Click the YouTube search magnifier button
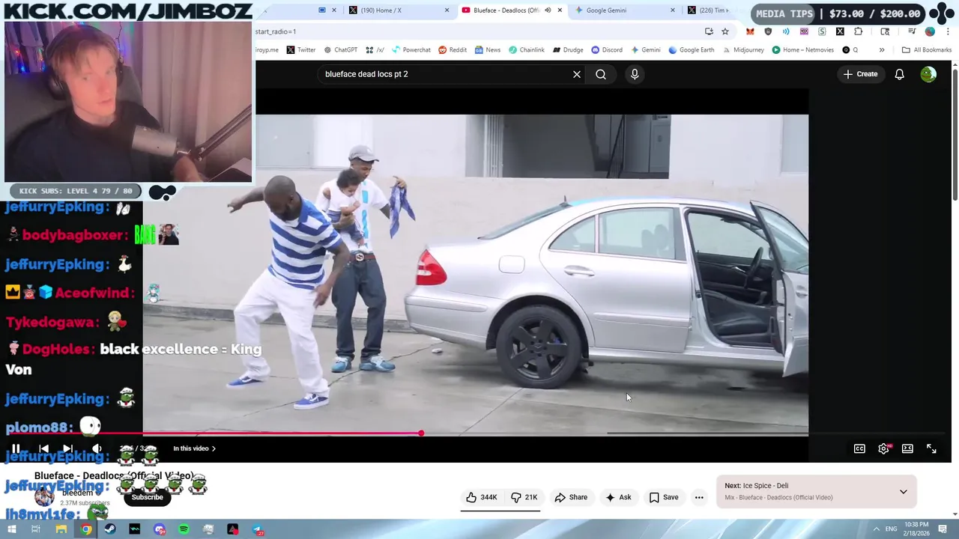Screen dimensions: 959x539 [601, 74]
